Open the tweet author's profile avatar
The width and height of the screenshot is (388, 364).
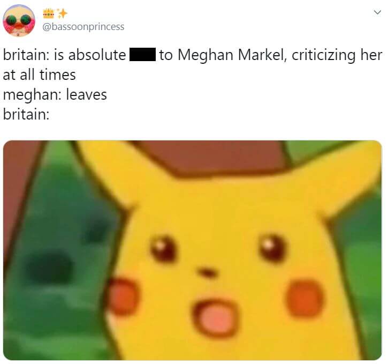[x=19, y=20]
